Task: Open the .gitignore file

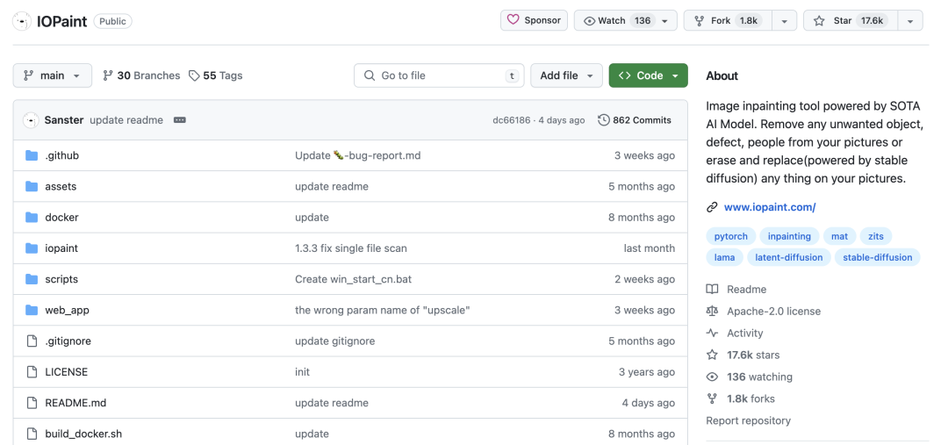Action: [68, 341]
